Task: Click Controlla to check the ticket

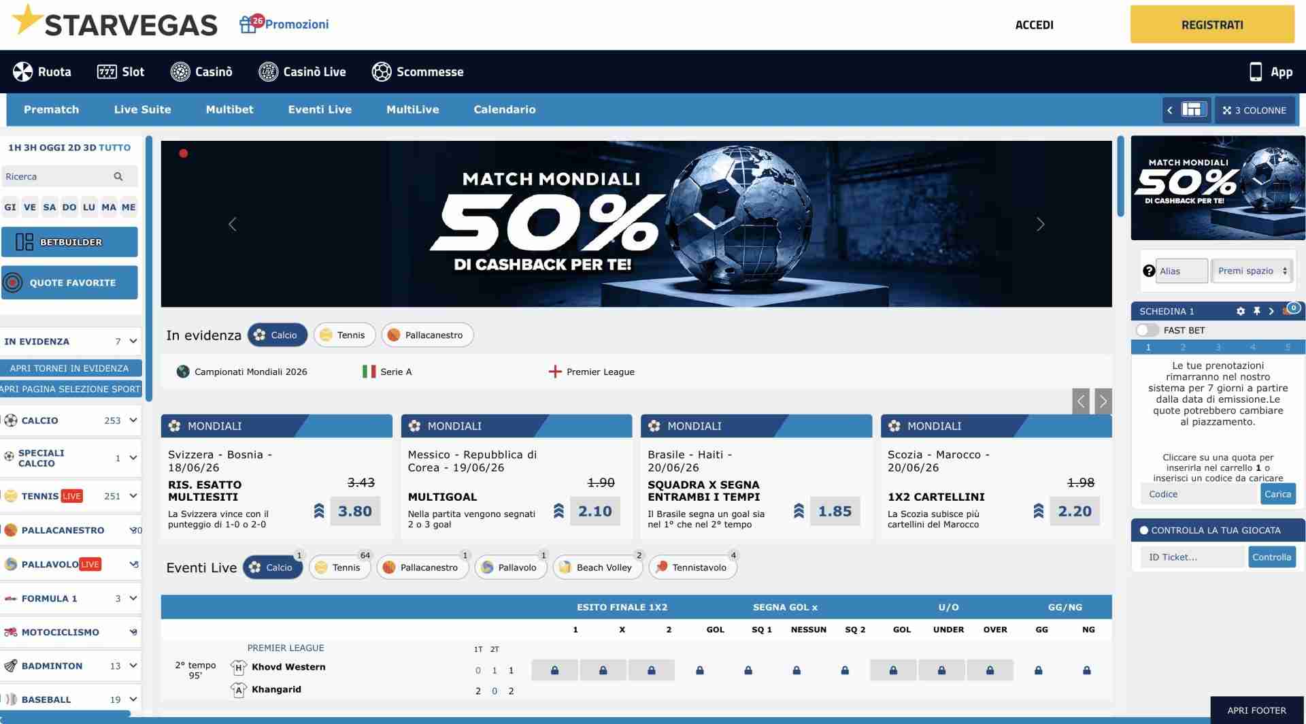Action: 1271,557
